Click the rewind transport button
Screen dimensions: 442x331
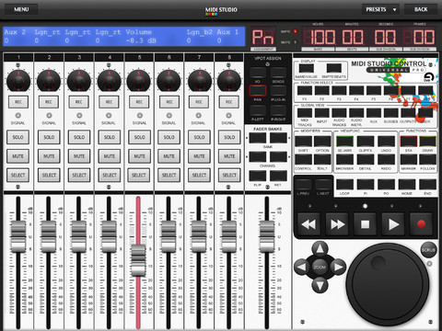click(308, 224)
